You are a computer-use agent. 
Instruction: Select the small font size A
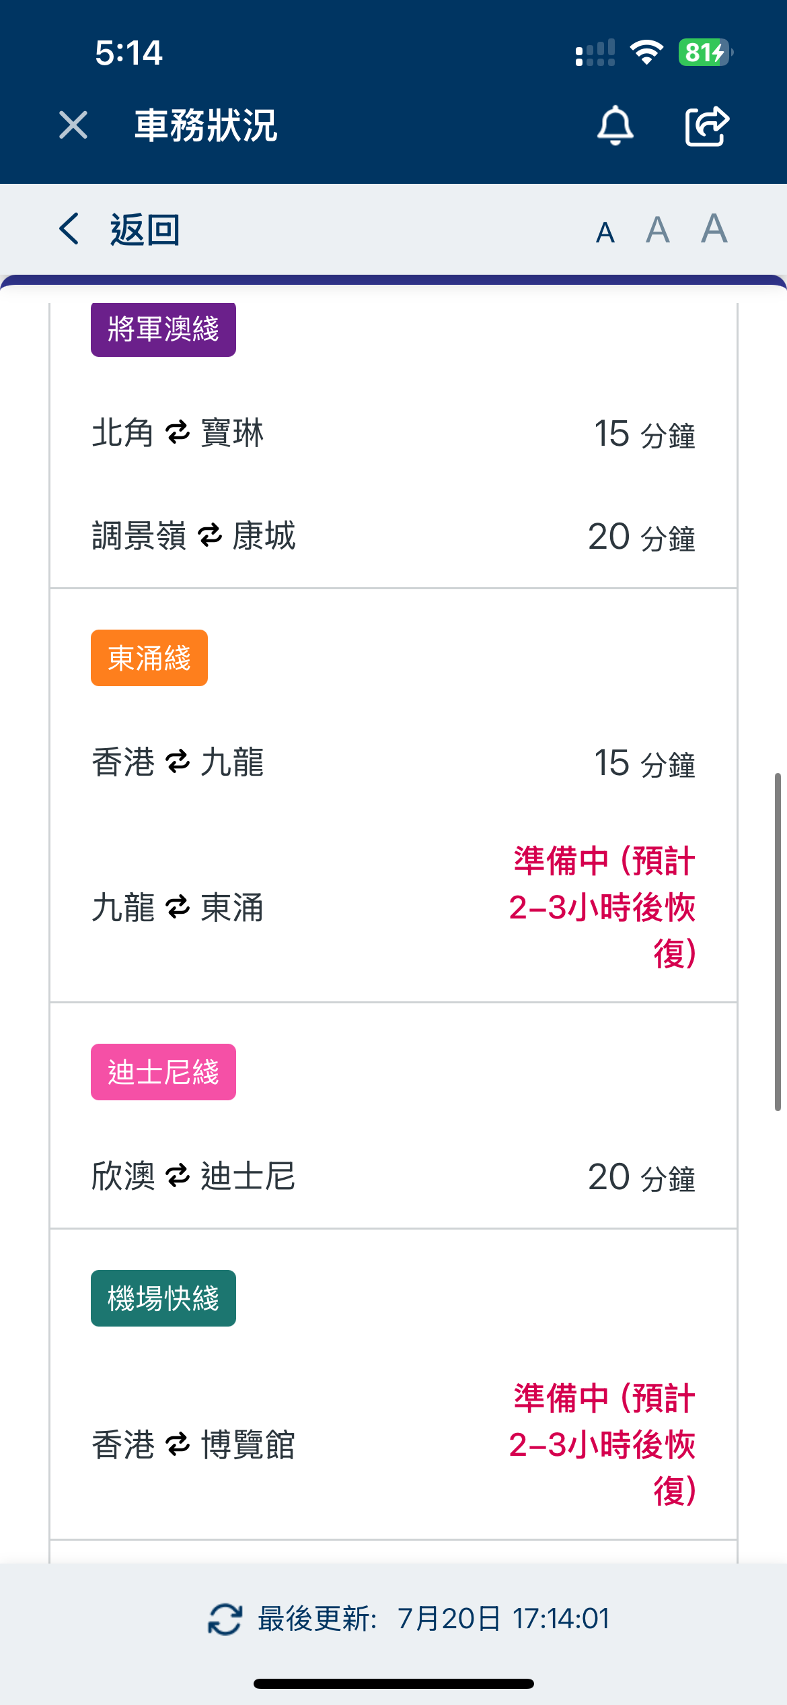605,232
